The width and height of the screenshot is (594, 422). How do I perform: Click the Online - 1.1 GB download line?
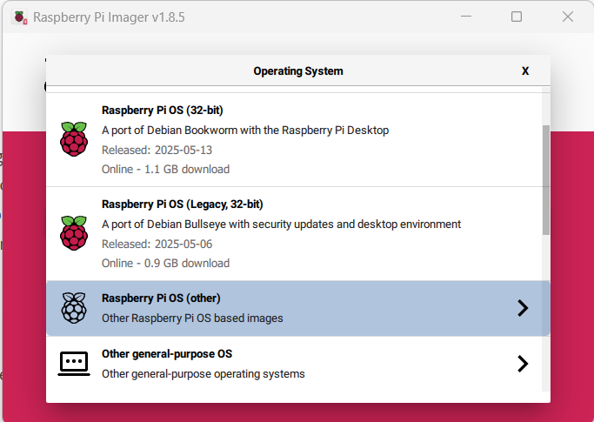(165, 169)
